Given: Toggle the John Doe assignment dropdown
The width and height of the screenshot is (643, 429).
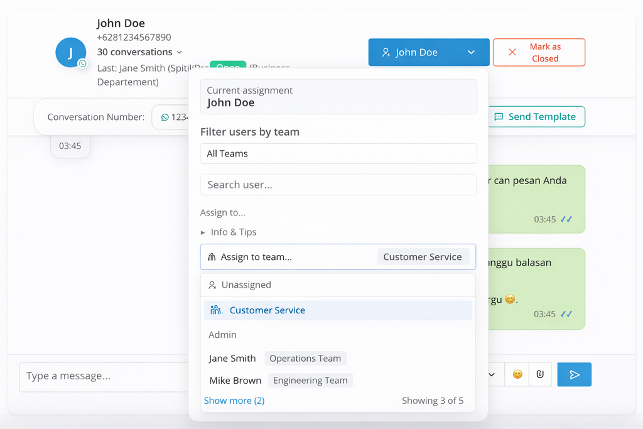Looking at the screenshot, I should [471, 52].
